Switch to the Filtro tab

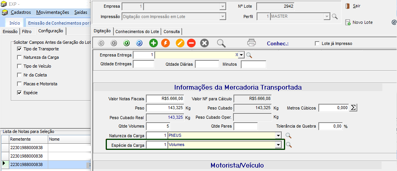[27, 32]
